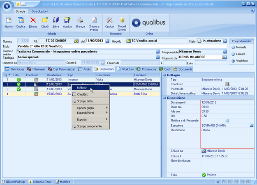Click the Chiudi folder icon
257x185 pixels.
coord(45,20)
